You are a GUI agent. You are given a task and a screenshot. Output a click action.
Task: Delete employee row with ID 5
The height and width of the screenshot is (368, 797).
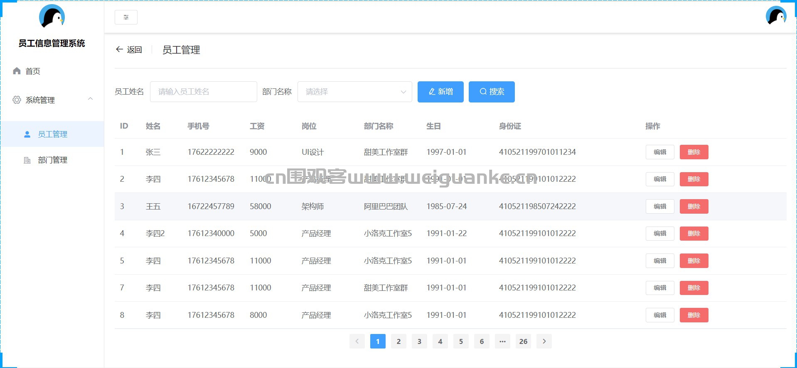tap(694, 261)
